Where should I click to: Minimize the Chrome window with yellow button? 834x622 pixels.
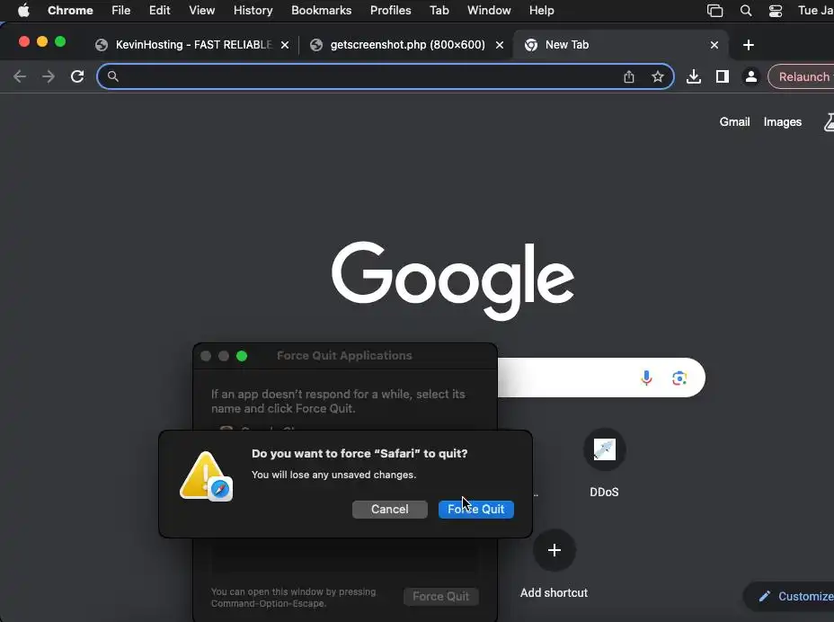pos(42,41)
